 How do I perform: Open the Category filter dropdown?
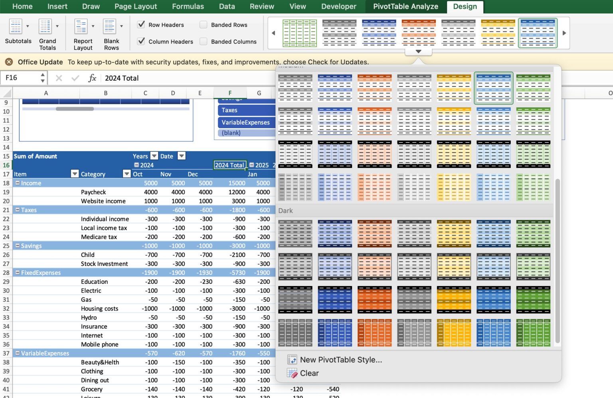(127, 174)
